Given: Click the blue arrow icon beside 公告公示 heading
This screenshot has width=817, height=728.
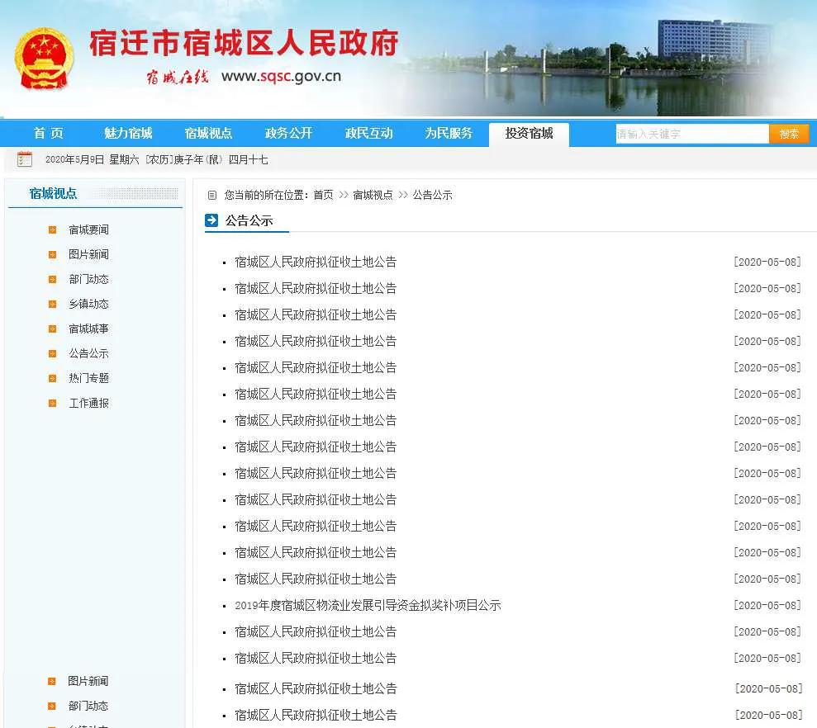Looking at the screenshot, I should (x=212, y=220).
